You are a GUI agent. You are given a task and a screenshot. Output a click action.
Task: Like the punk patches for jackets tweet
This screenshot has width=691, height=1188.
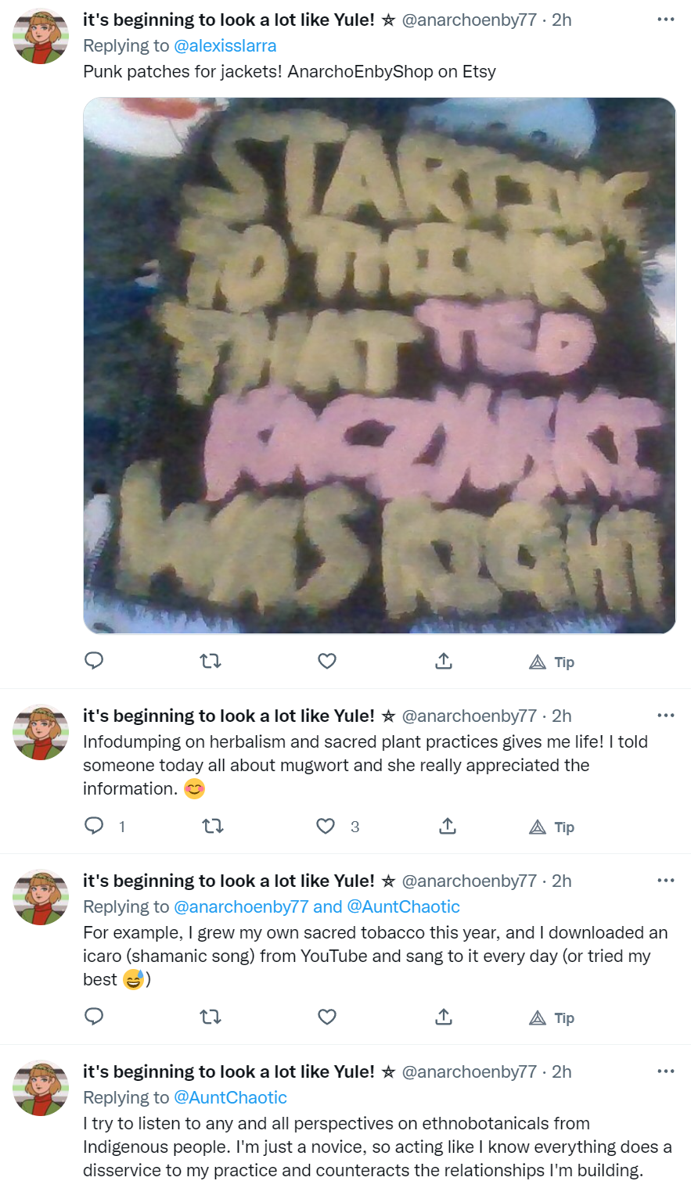pyautogui.click(x=327, y=661)
